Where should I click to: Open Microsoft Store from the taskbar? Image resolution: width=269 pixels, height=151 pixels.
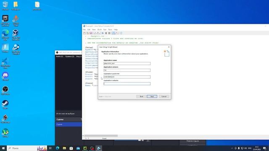71,148
